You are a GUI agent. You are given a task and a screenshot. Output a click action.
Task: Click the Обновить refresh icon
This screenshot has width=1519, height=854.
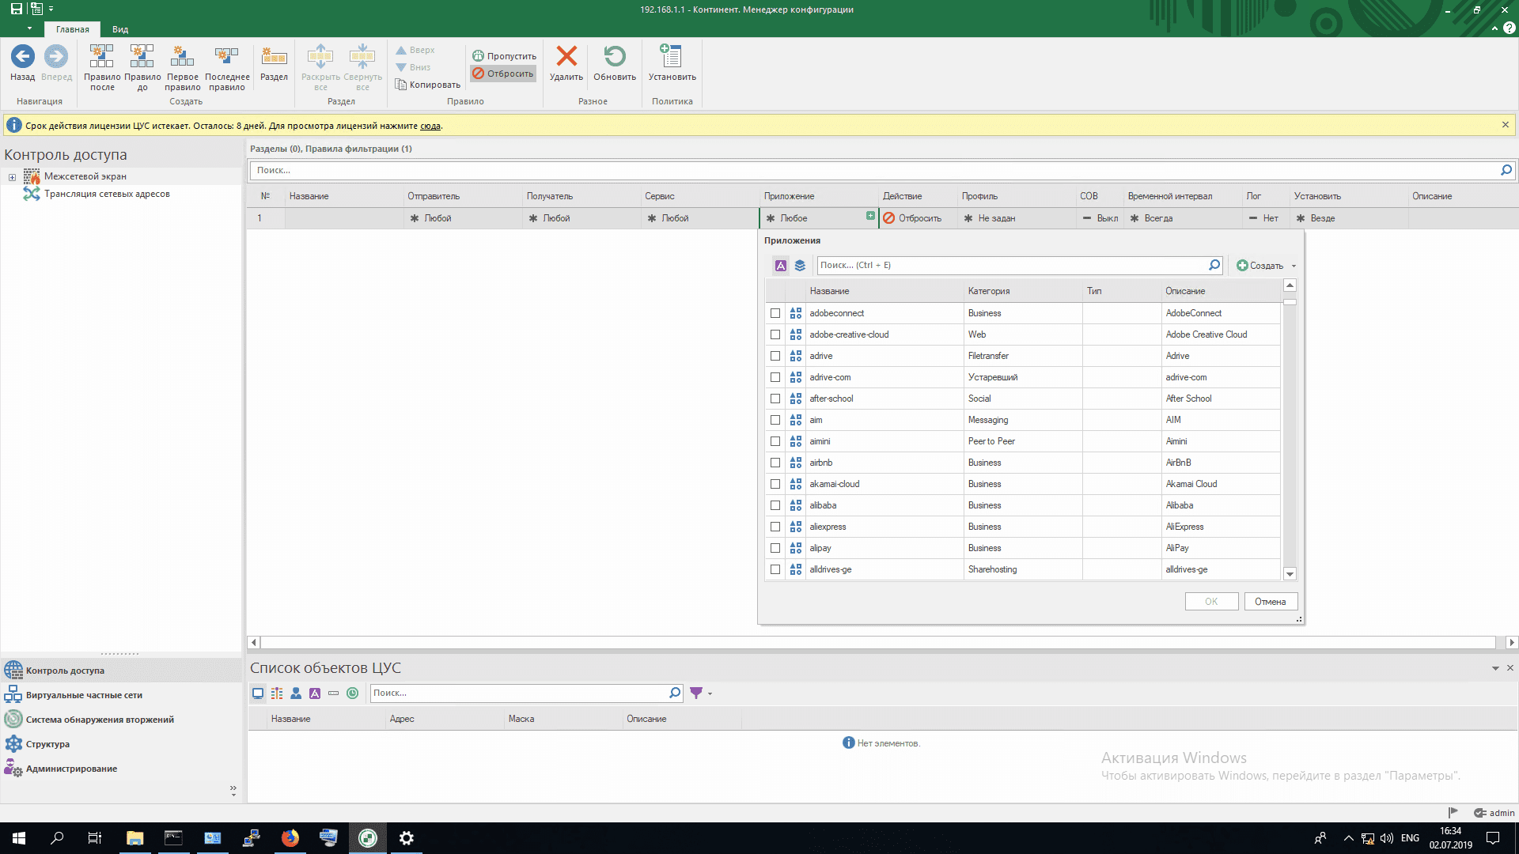tap(615, 57)
